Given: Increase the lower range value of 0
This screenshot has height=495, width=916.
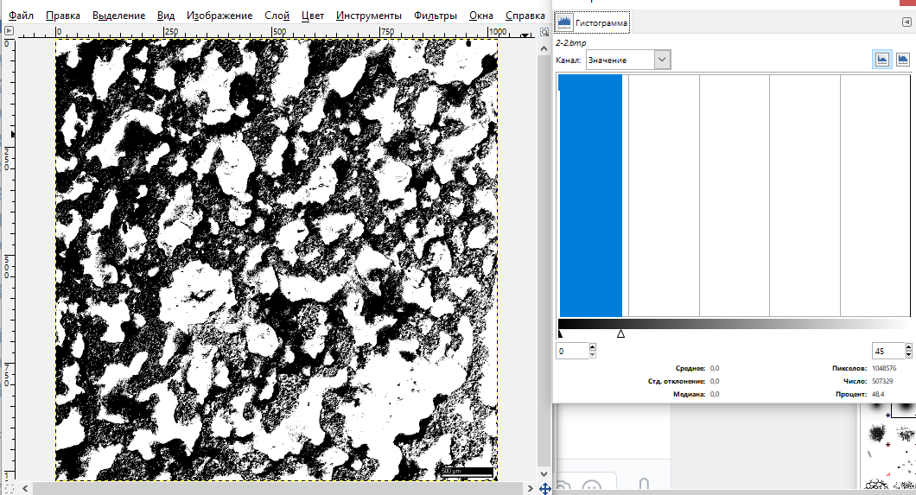Looking at the screenshot, I should coord(592,347).
